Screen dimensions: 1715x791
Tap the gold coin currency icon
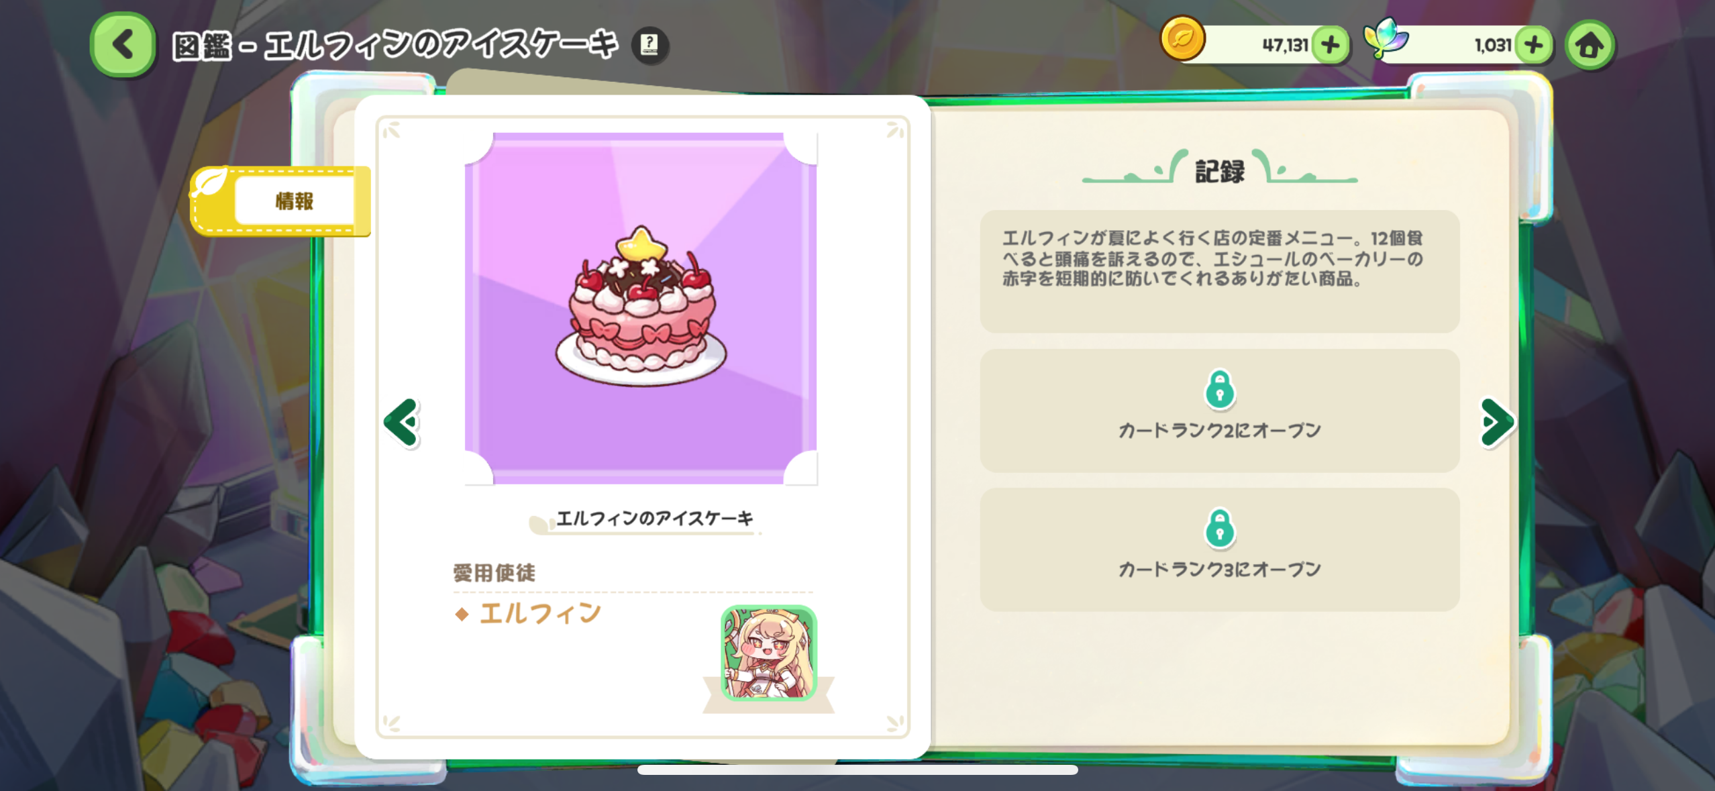pyautogui.click(x=1183, y=39)
